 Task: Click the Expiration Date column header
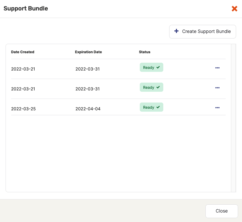click(x=88, y=52)
